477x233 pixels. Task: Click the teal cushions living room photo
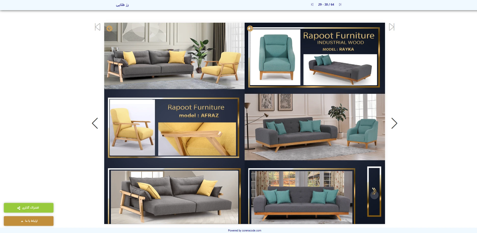(315, 127)
